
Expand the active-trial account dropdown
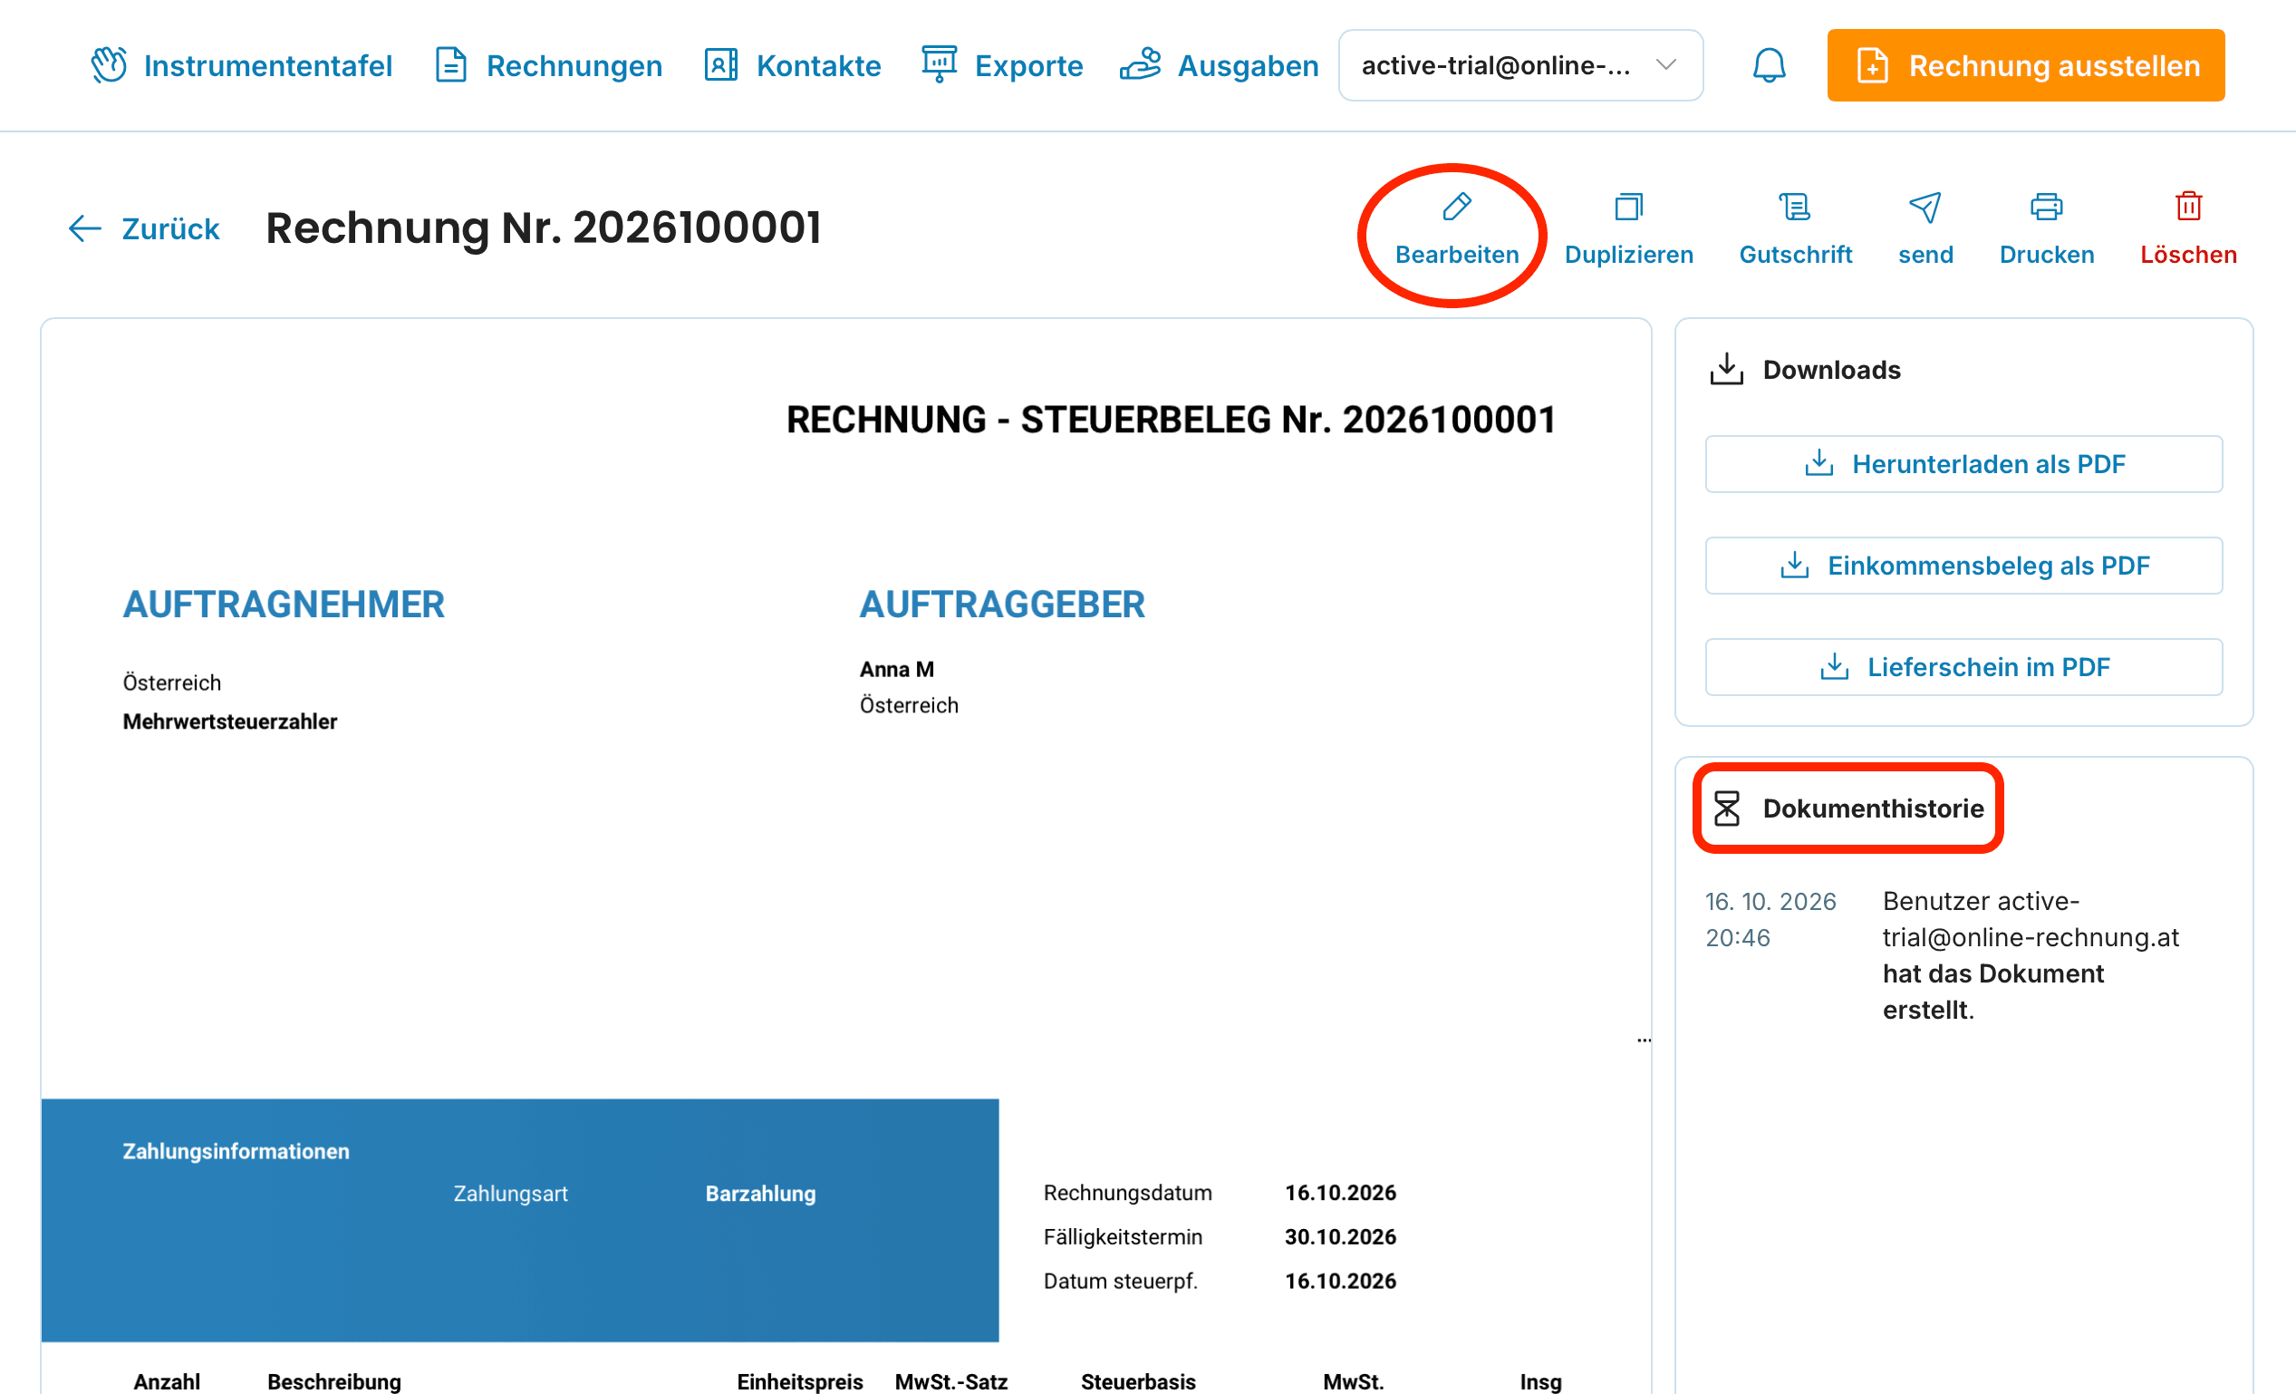(x=1519, y=65)
